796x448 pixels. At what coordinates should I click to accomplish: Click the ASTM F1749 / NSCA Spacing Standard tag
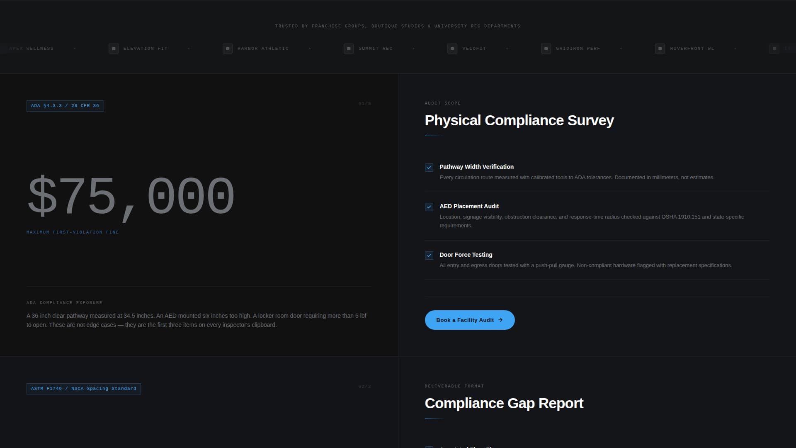(84, 389)
